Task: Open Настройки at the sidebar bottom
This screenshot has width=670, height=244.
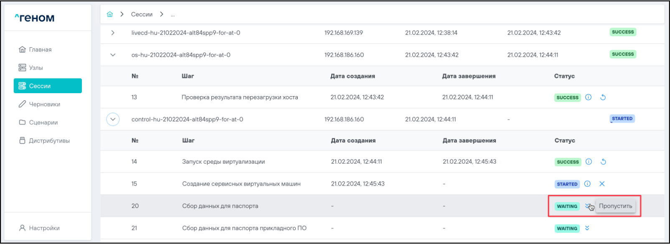Action: [x=44, y=228]
